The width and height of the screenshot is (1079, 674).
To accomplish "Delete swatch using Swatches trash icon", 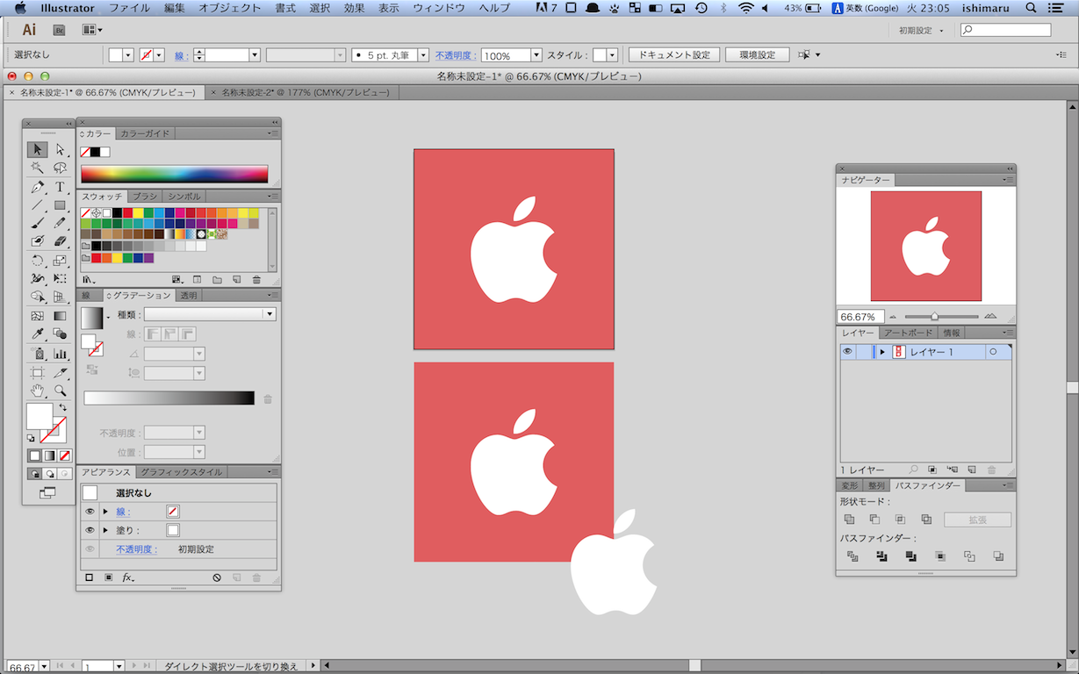I will 256,280.
